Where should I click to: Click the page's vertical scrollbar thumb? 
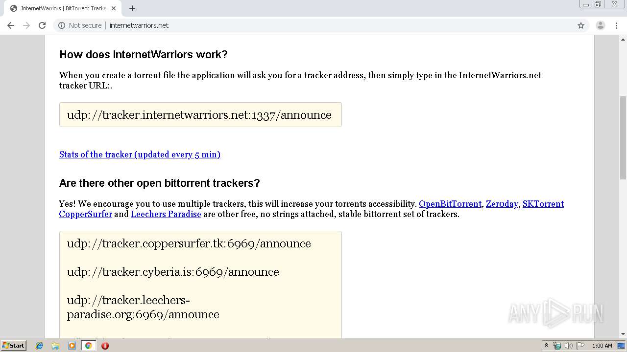point(623,138)
